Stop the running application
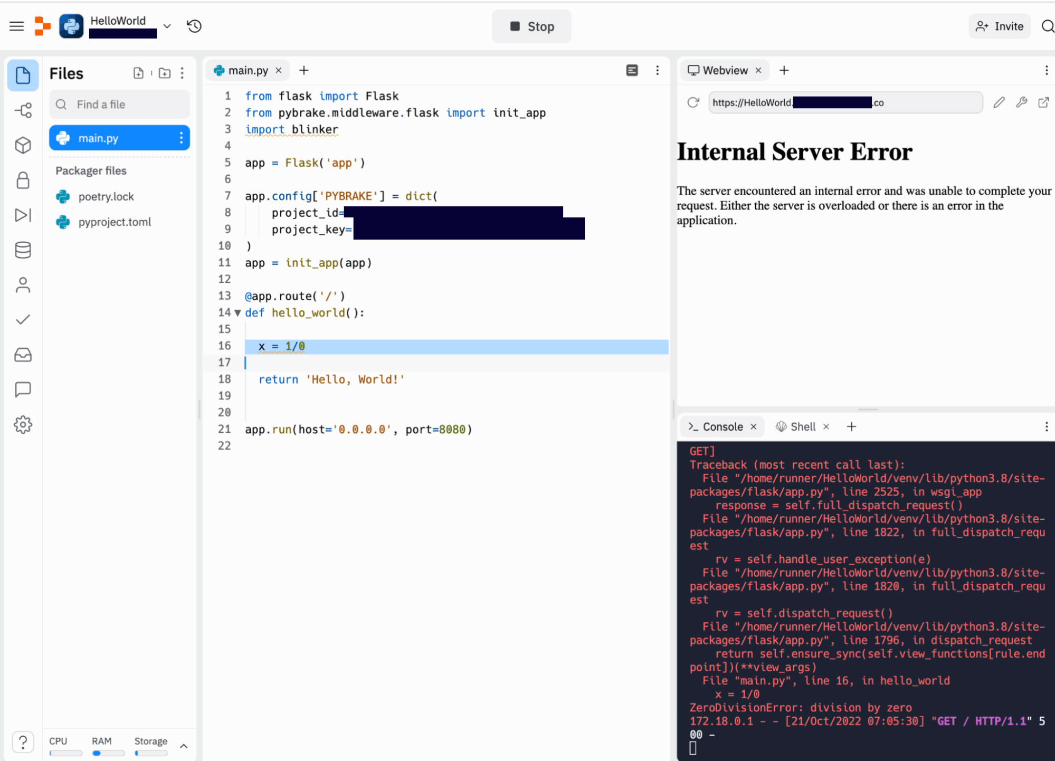 pyautogui.click(x=531, y=26)
